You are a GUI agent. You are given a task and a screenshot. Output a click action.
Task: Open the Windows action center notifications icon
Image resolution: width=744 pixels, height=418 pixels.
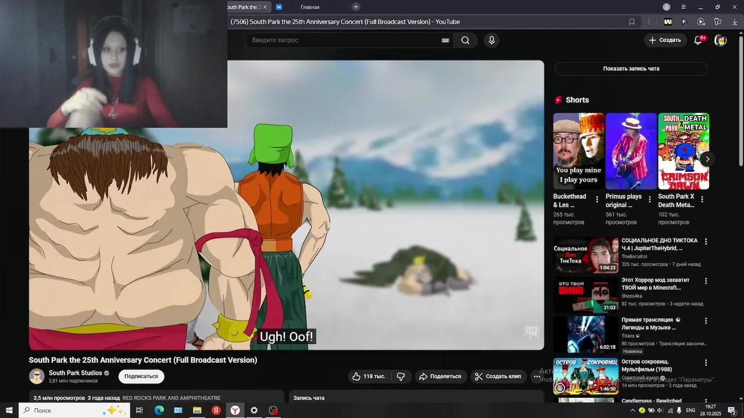732,410
